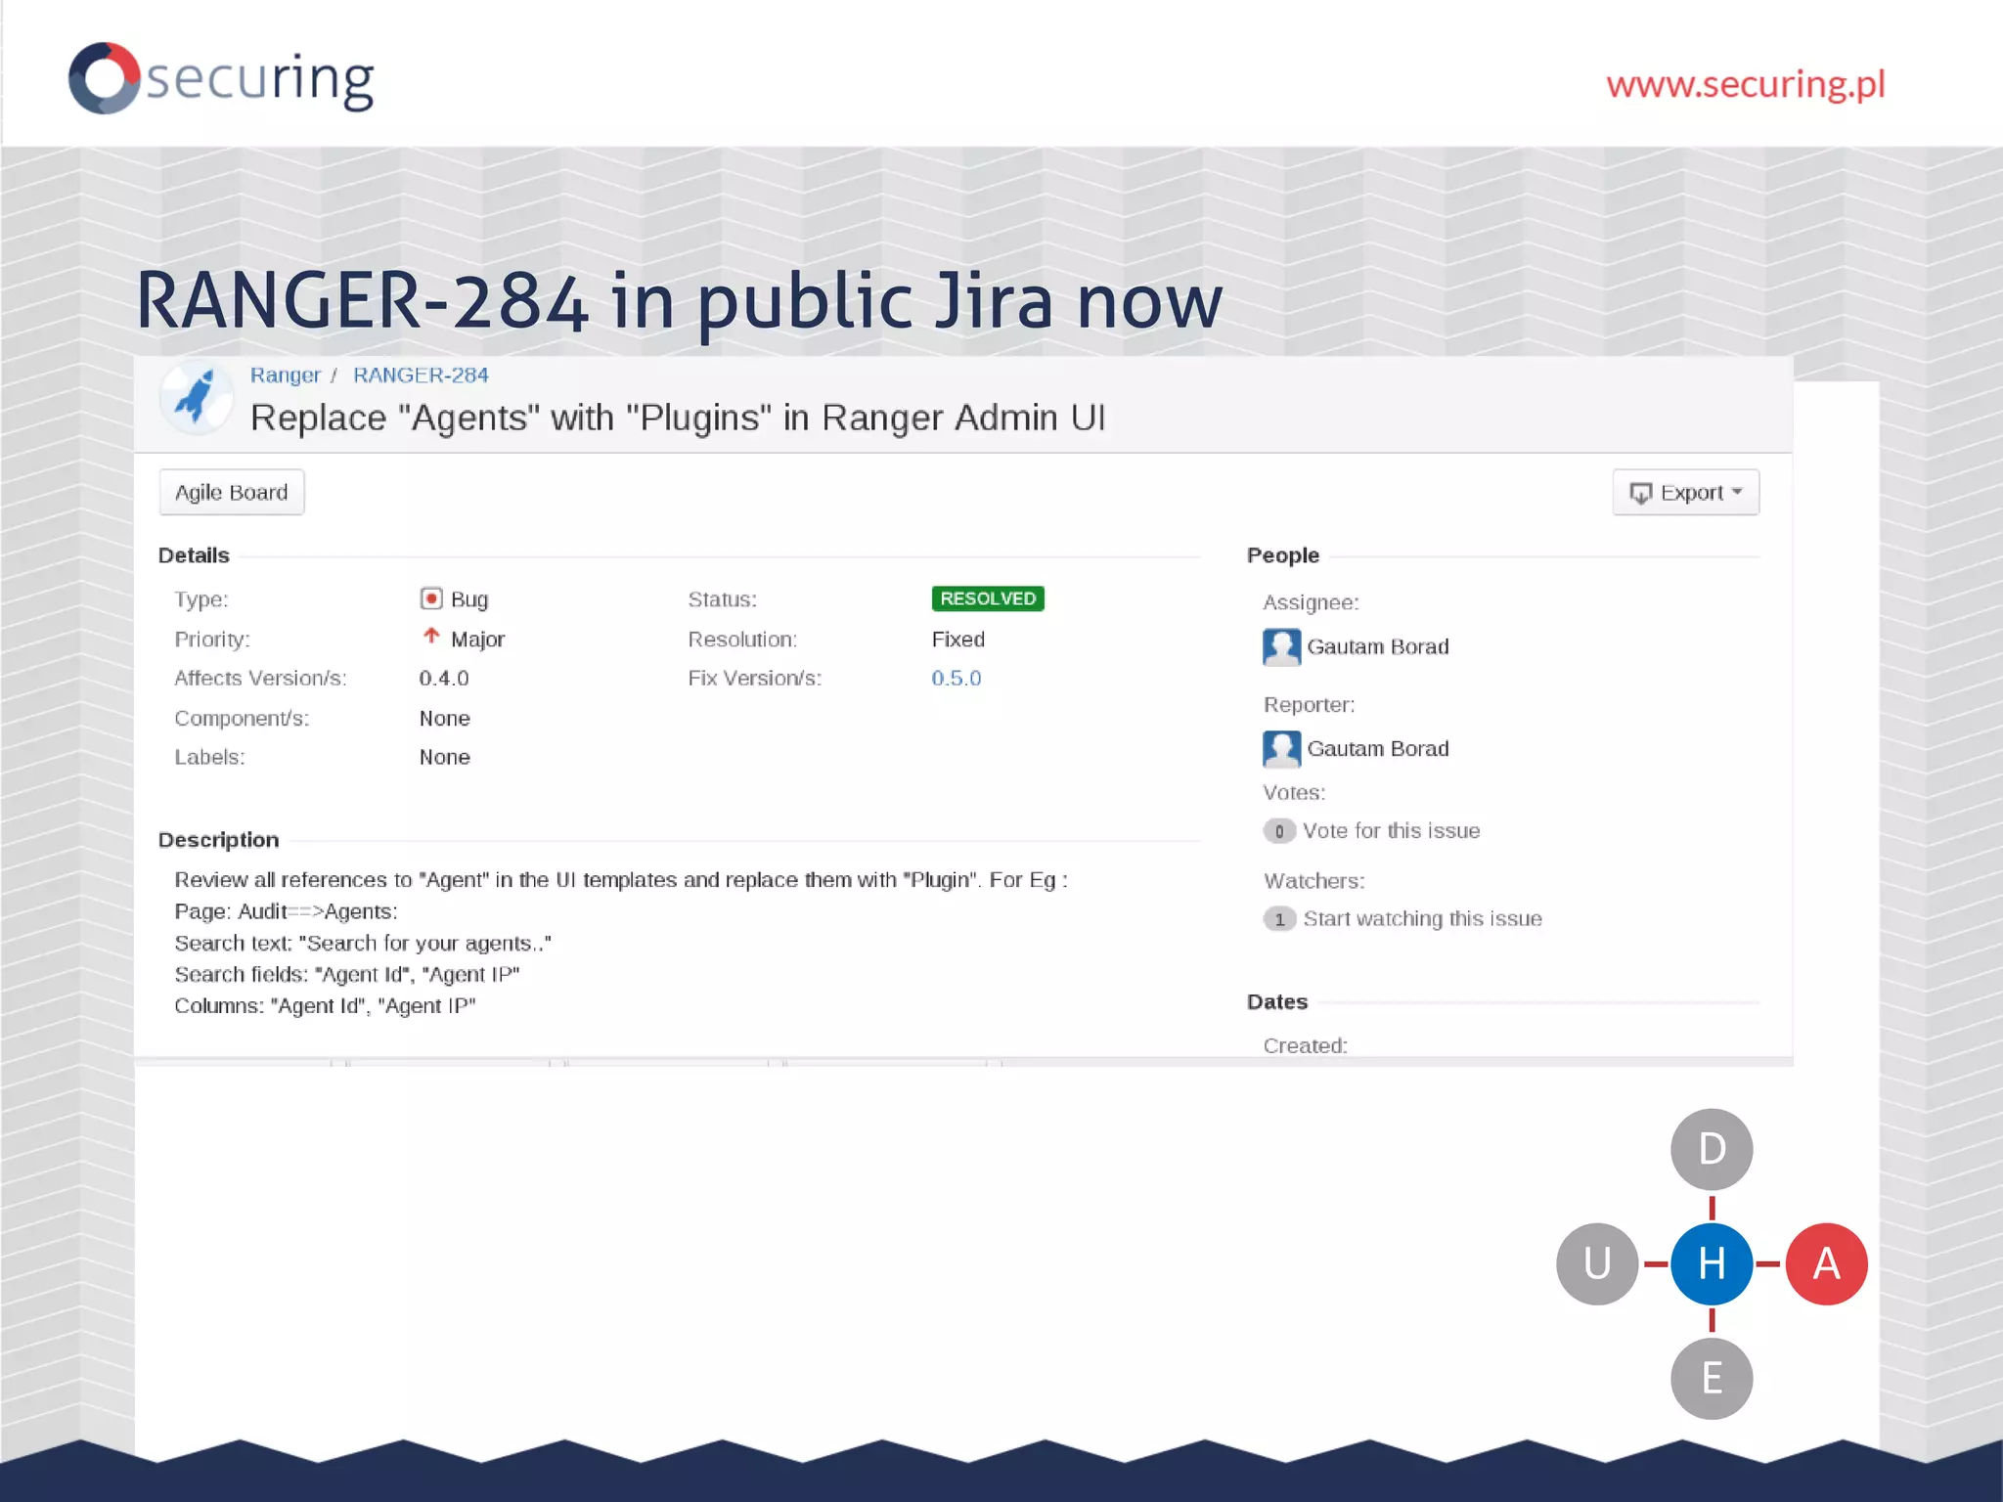Click the red A circle

(x=1826, y=1264)
